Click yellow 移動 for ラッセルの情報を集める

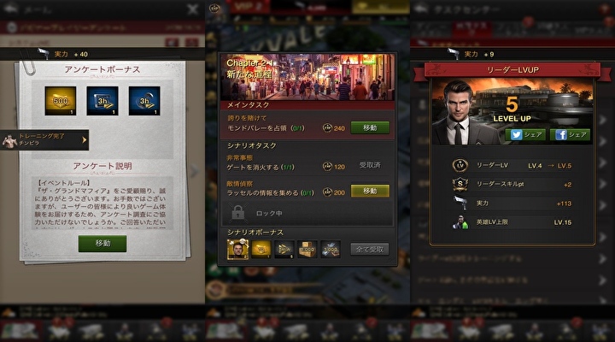[x=370, y=191]
